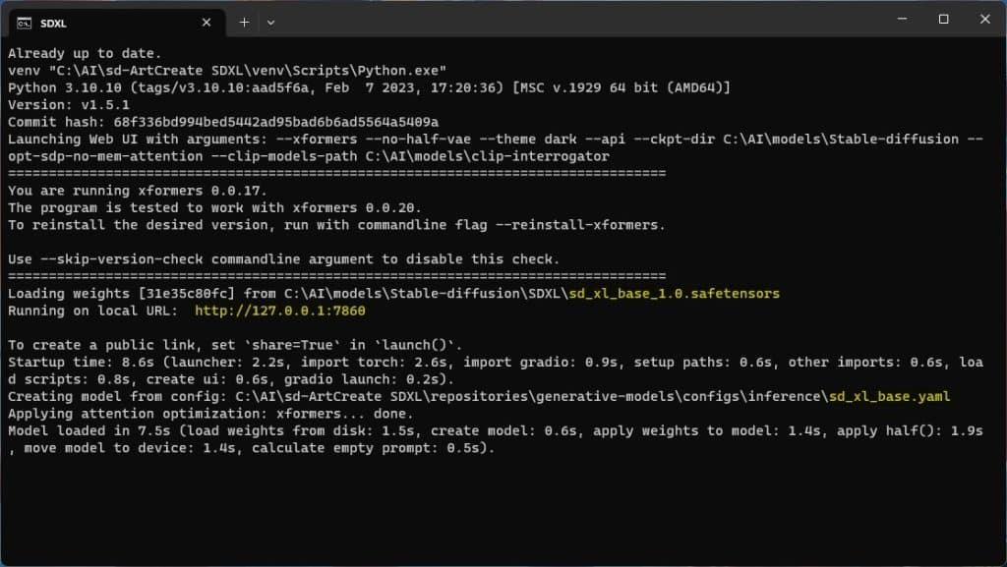Click the terminal icon in the SDXL tab
Image resolution: width=1007 pixels, height=567 pixels.
25,23
